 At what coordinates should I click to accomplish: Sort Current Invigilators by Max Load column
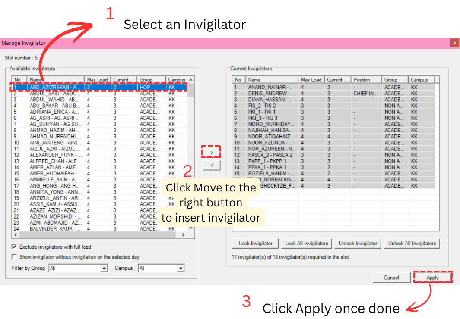pos(311,80)
